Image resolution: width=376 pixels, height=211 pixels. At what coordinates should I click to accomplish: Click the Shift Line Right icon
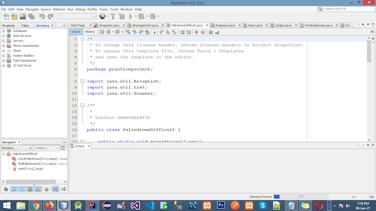pos(189,32)
